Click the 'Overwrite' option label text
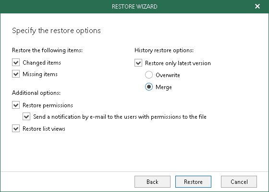 168,75
